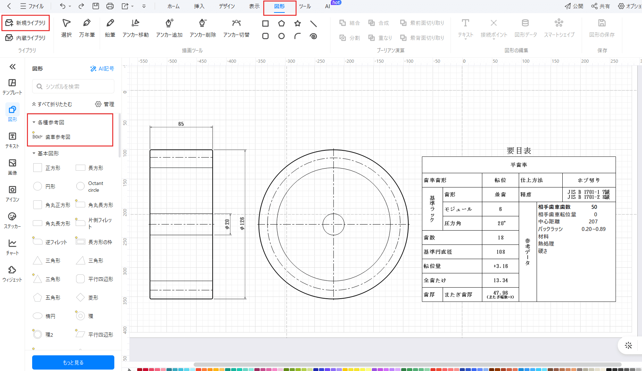
Task: Open the ステッカー sidebar panel
Action: [12, 221]
